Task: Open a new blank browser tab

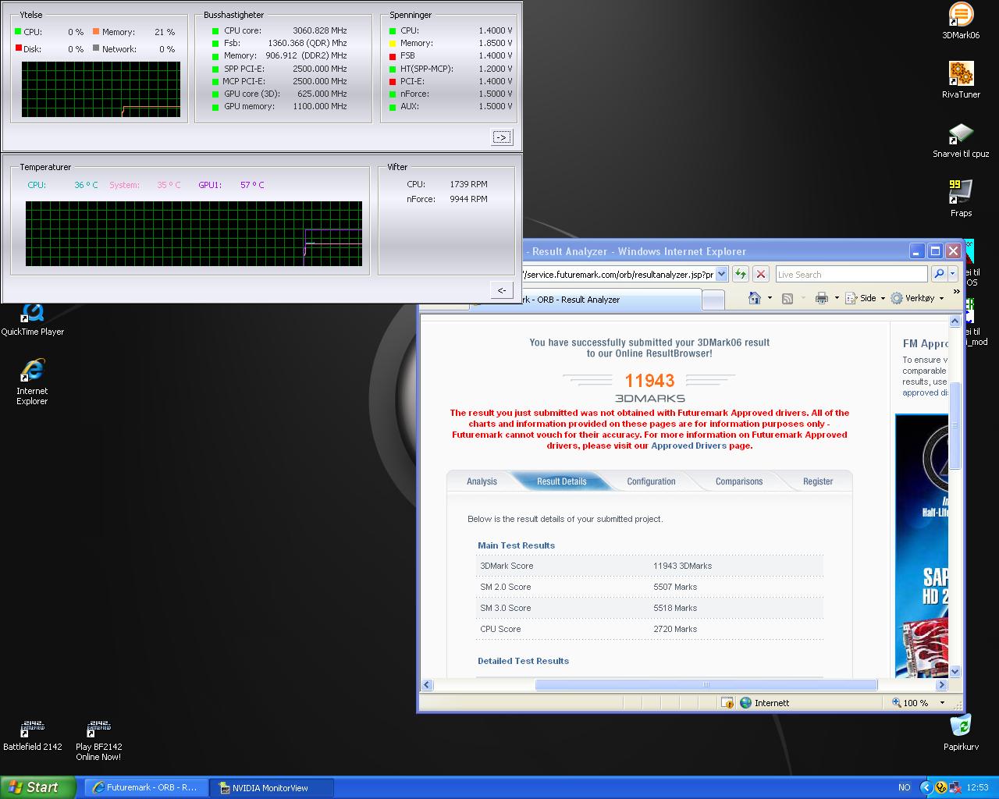Action: [713, 300]
